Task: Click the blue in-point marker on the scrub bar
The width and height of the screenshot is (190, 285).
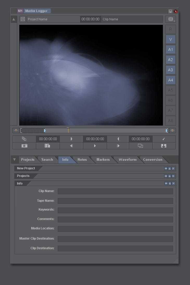Action: (45, 130)
